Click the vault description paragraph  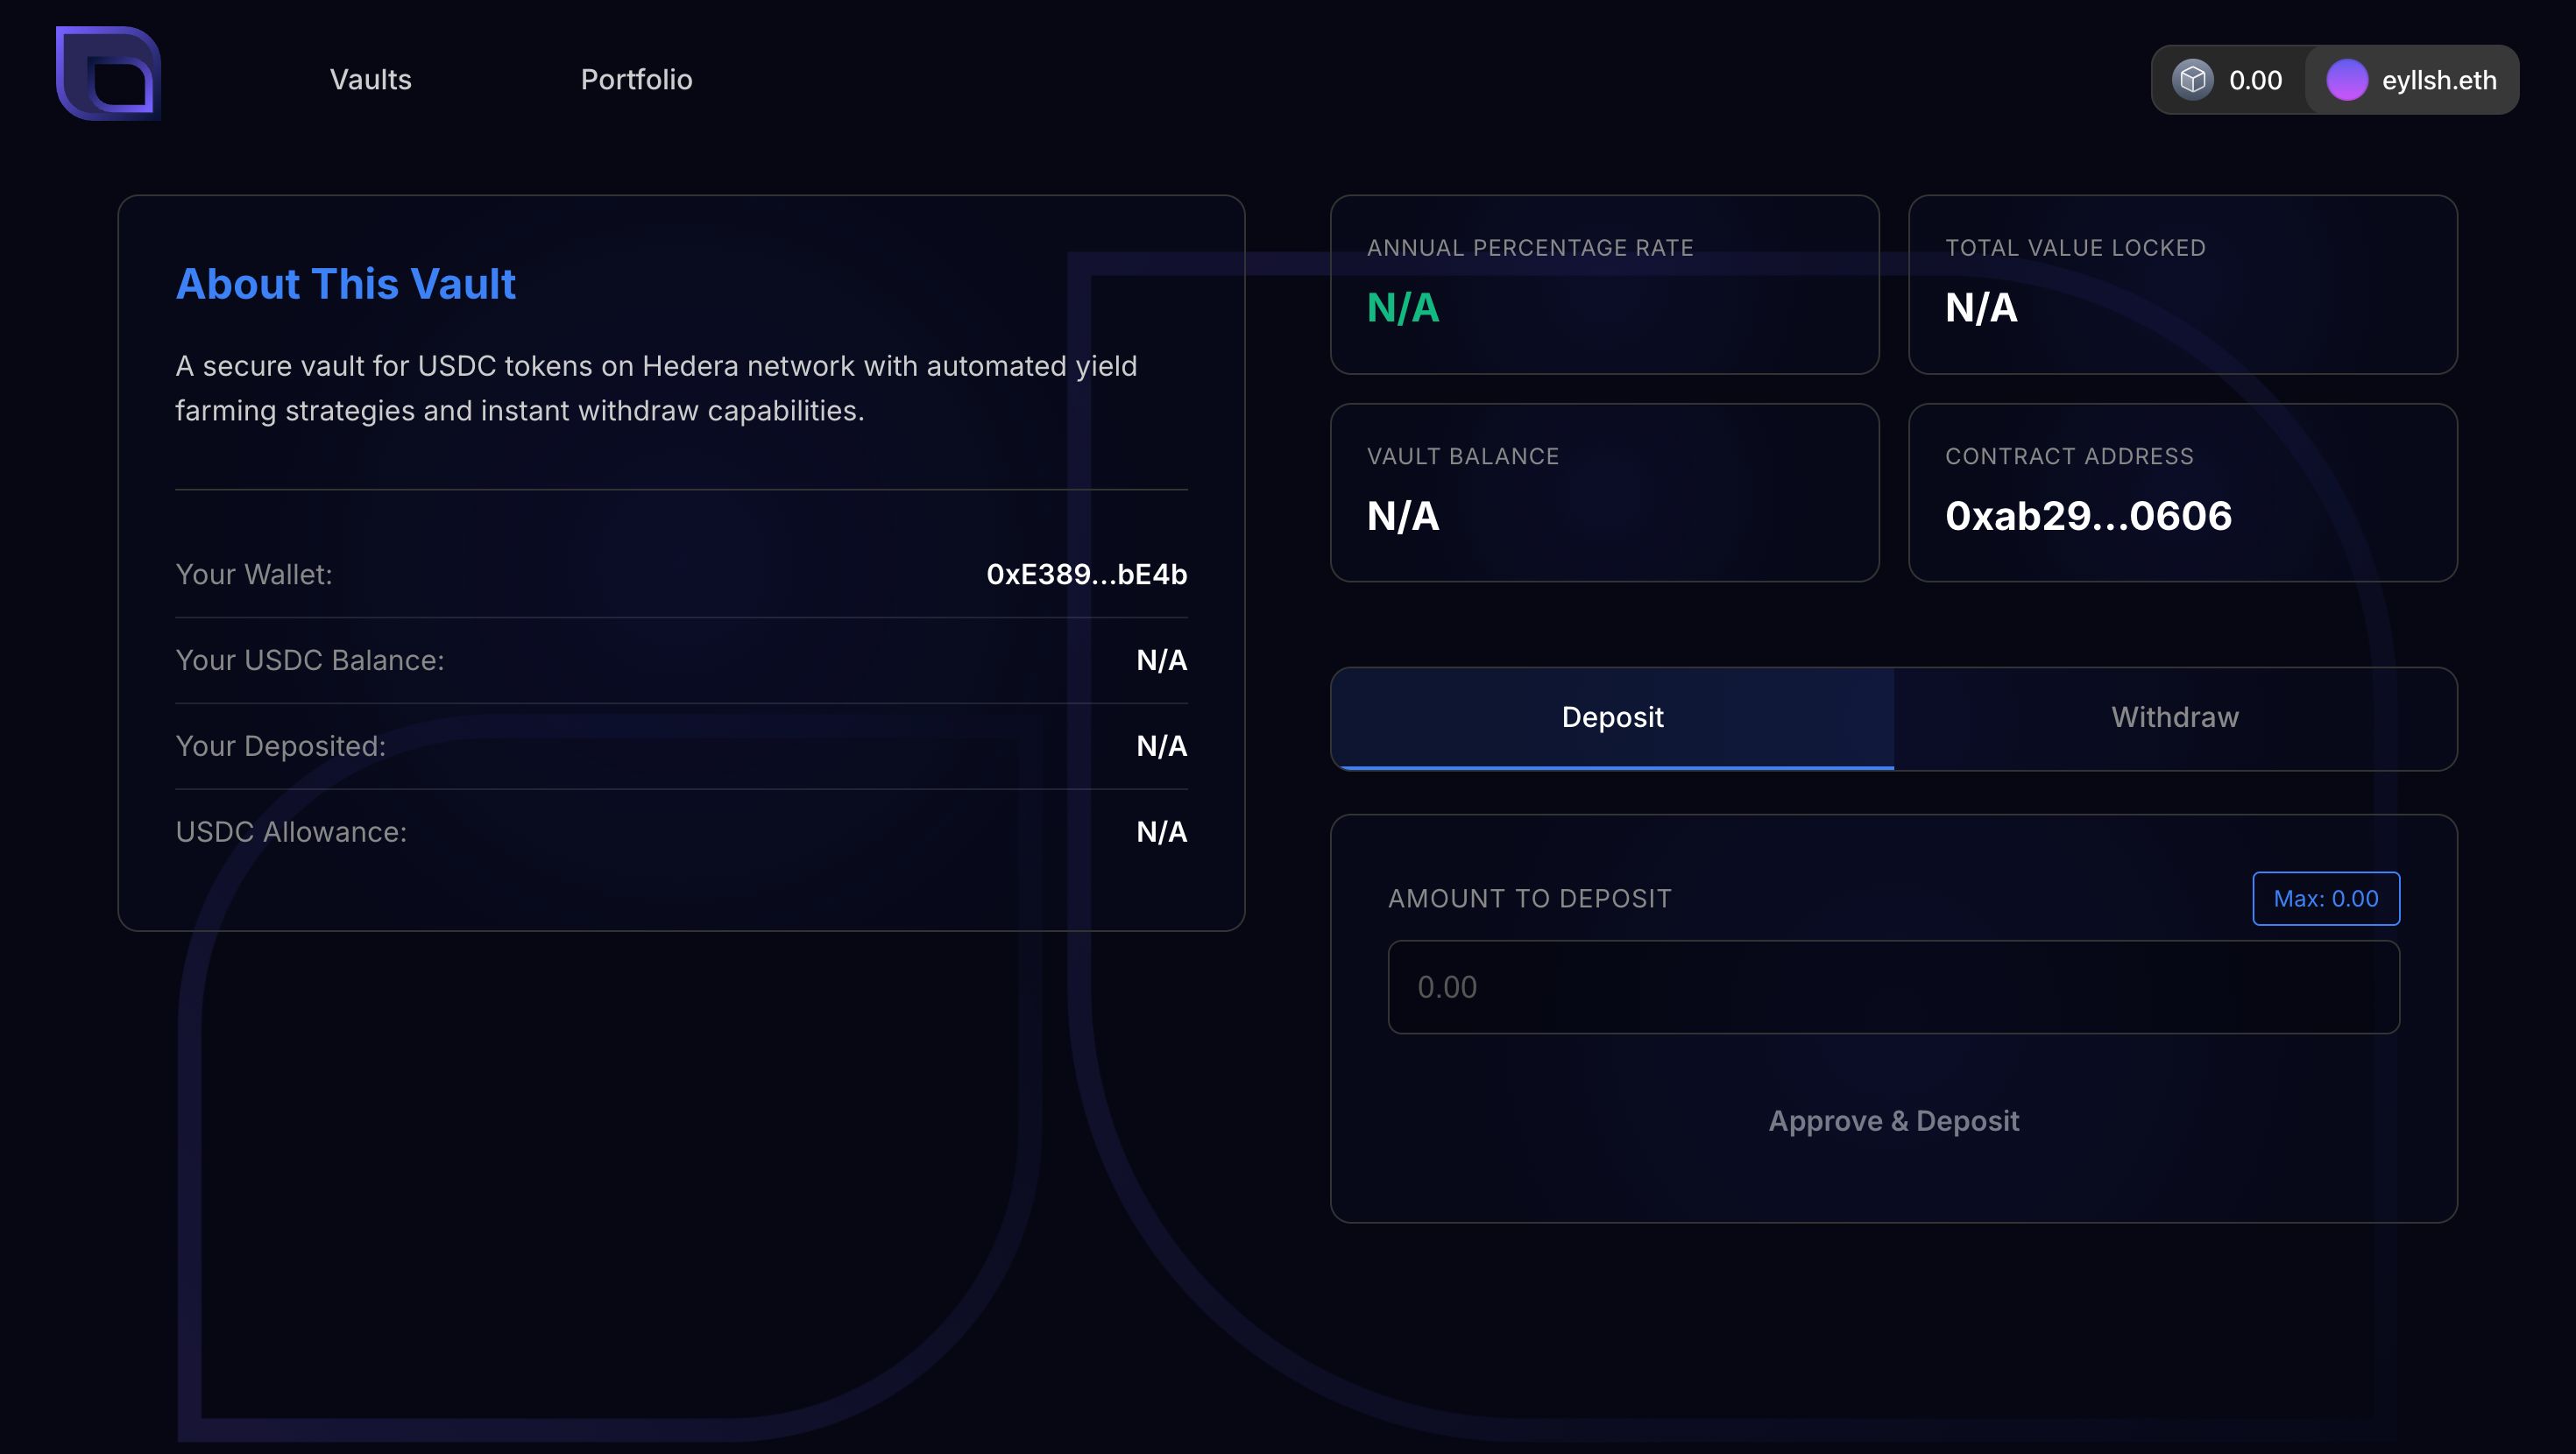(656, 388)
